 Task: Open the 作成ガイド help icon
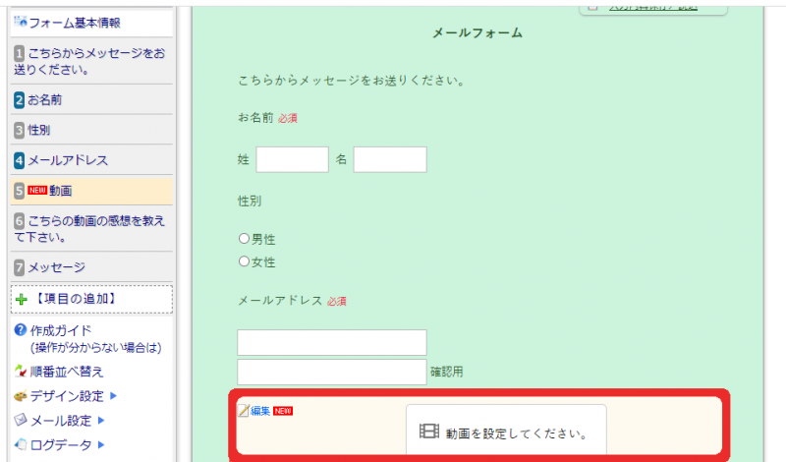(20, 330)
